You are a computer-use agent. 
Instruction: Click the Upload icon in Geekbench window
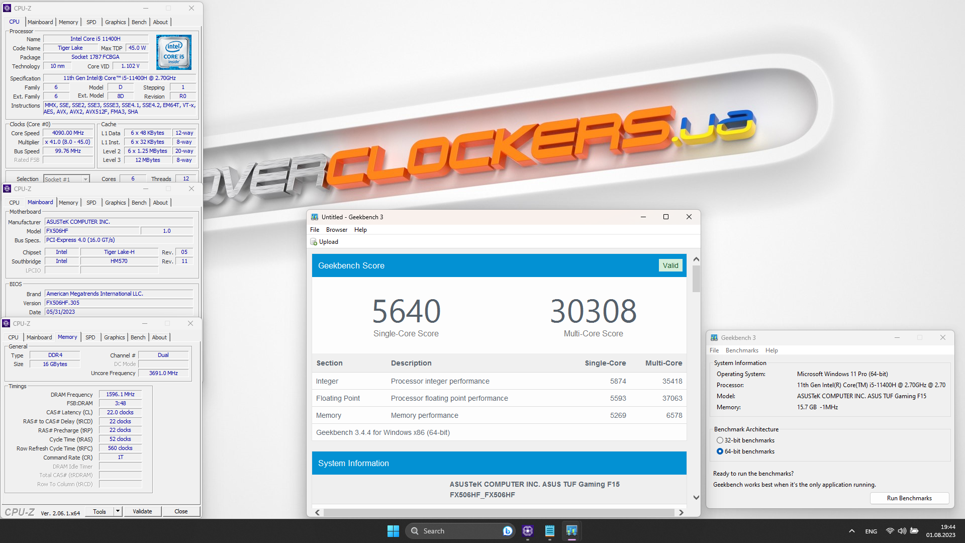tap(314, 242)
